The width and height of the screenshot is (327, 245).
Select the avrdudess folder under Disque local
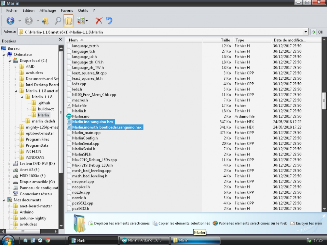tap(34, 73)
